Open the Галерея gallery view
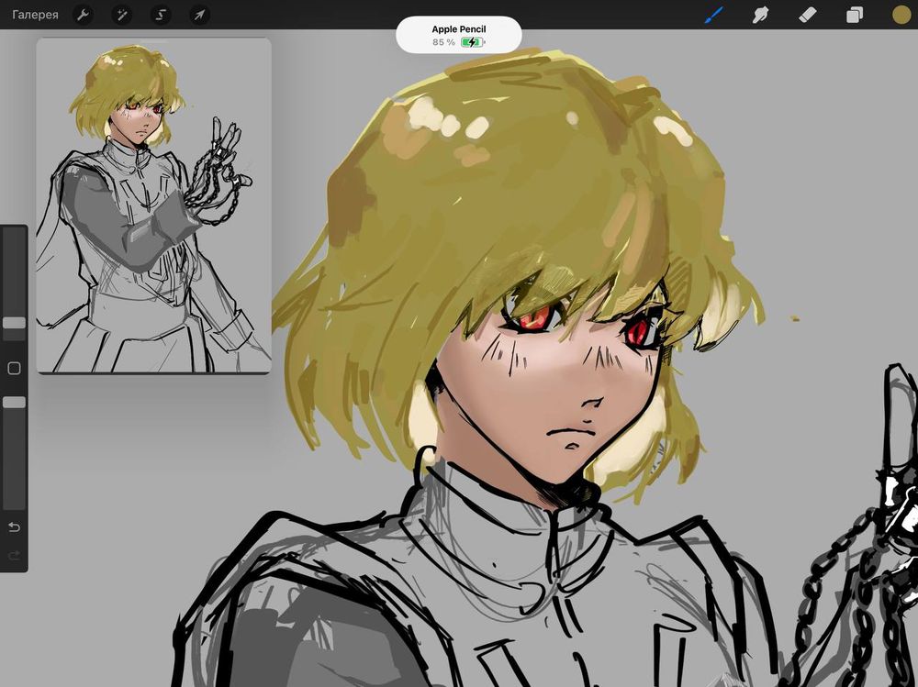This screenshot has width=918, height=687. [x=35, y=15]
